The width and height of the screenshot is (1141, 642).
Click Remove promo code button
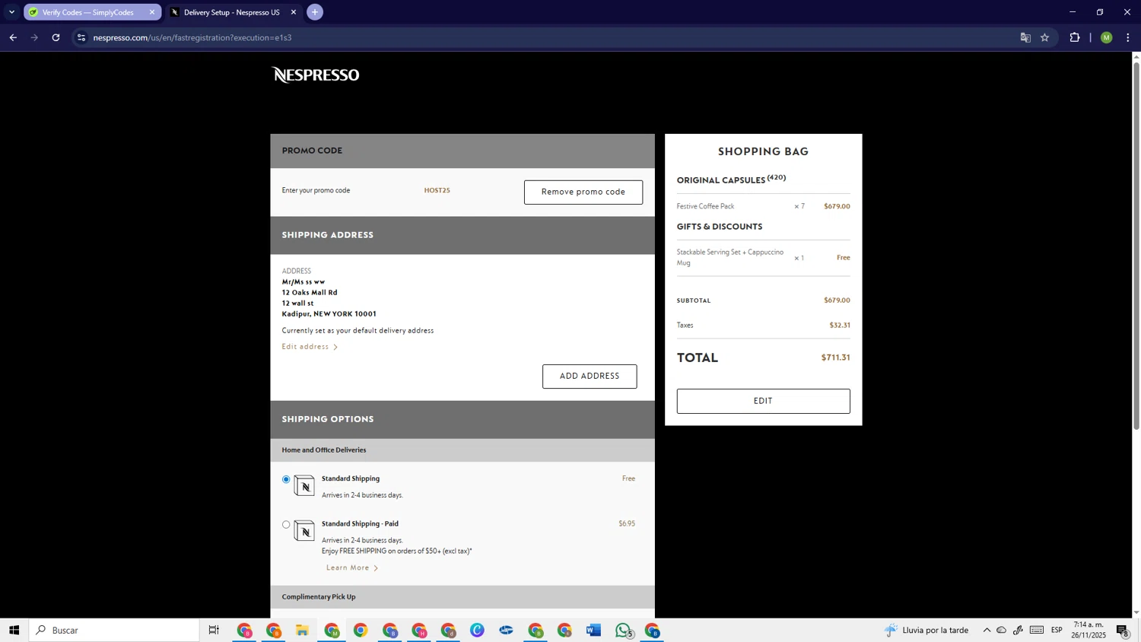click(x=583, y=192)
